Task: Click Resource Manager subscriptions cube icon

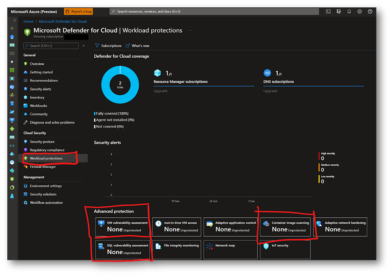Action: click(158, 73)
